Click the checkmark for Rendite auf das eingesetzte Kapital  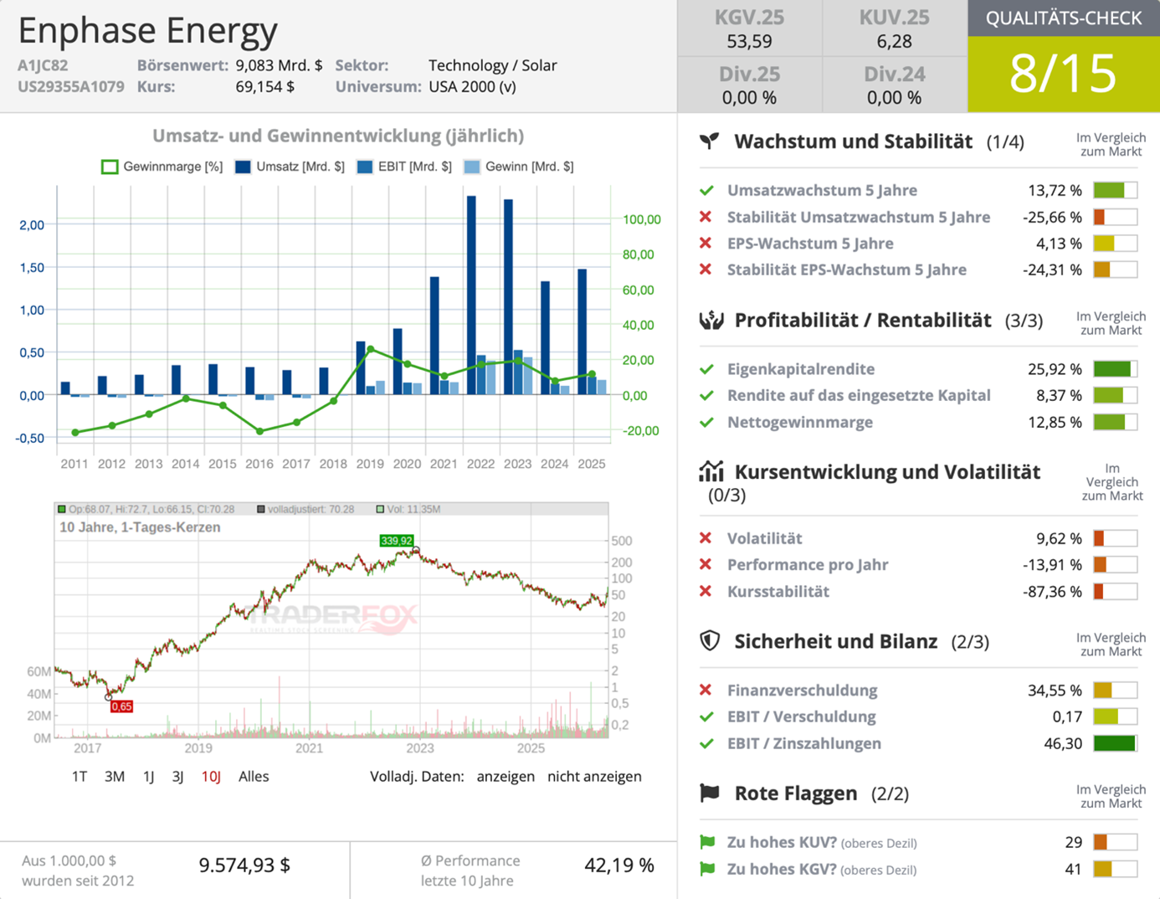click(706, 396)
